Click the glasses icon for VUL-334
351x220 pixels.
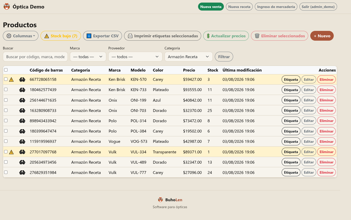pos(22,152)
